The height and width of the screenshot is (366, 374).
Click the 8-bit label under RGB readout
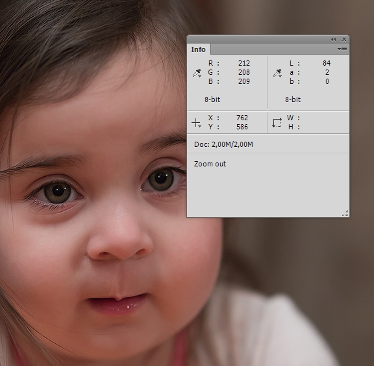(x=212, y=99)
